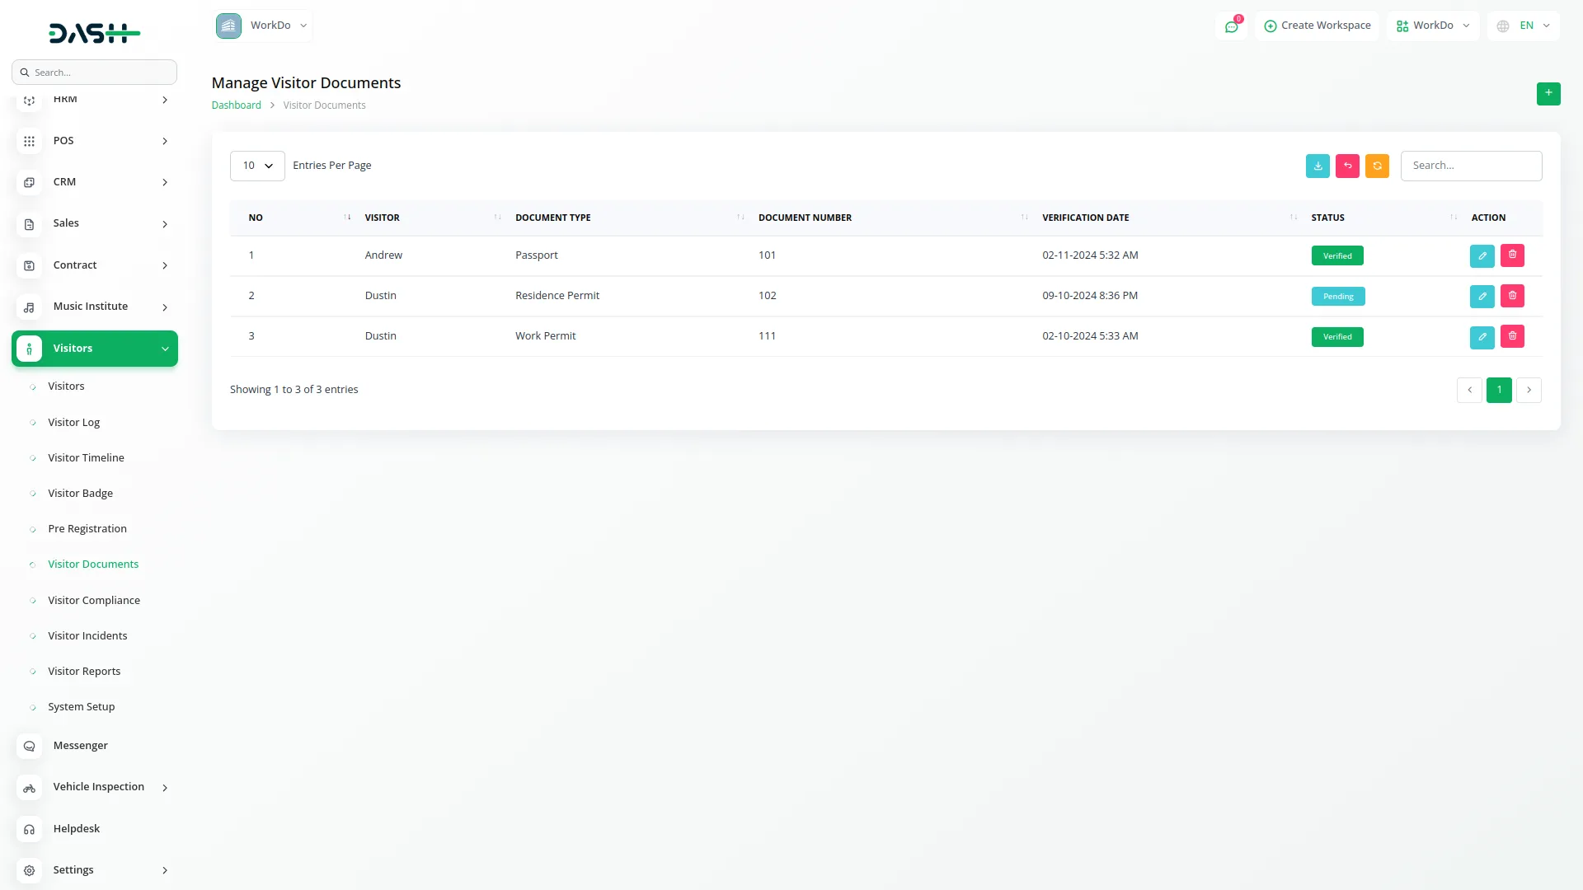
Task: Click the Dashboard breadcrumb link
Action: click(x=236, y=105)
